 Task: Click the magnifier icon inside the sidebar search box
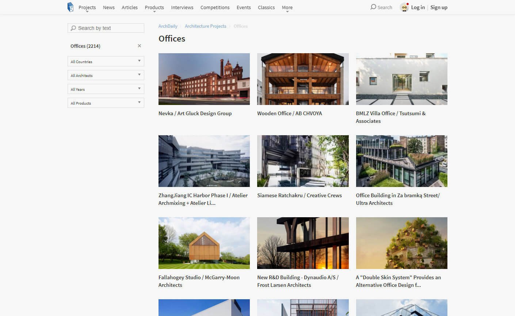(73, 28)
